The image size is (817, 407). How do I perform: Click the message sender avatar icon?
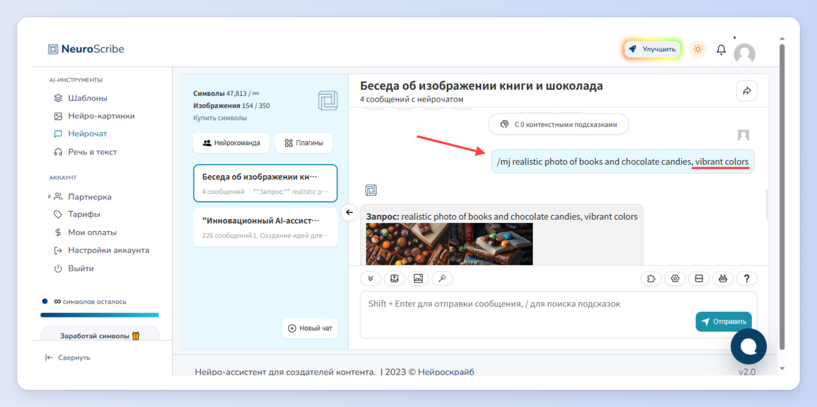point(743,136)
